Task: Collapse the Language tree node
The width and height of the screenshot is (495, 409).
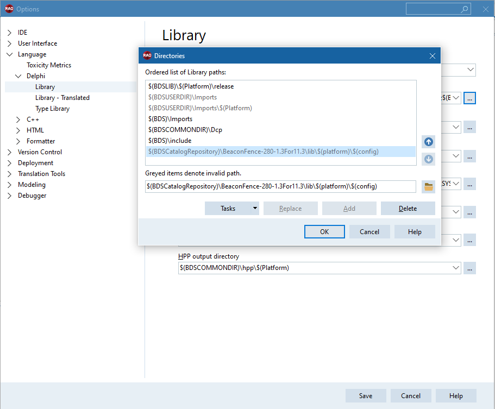Action: (x=9, y=54)
